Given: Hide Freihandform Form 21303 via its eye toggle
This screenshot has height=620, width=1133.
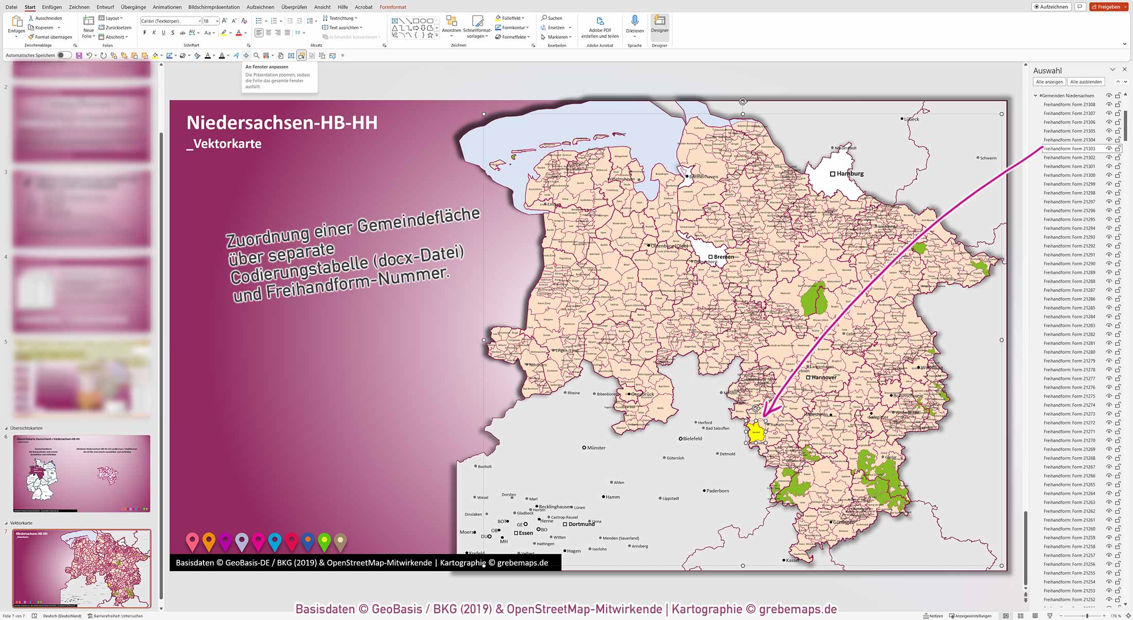Looking at the screenshot, I should (x=1109, y=148).
